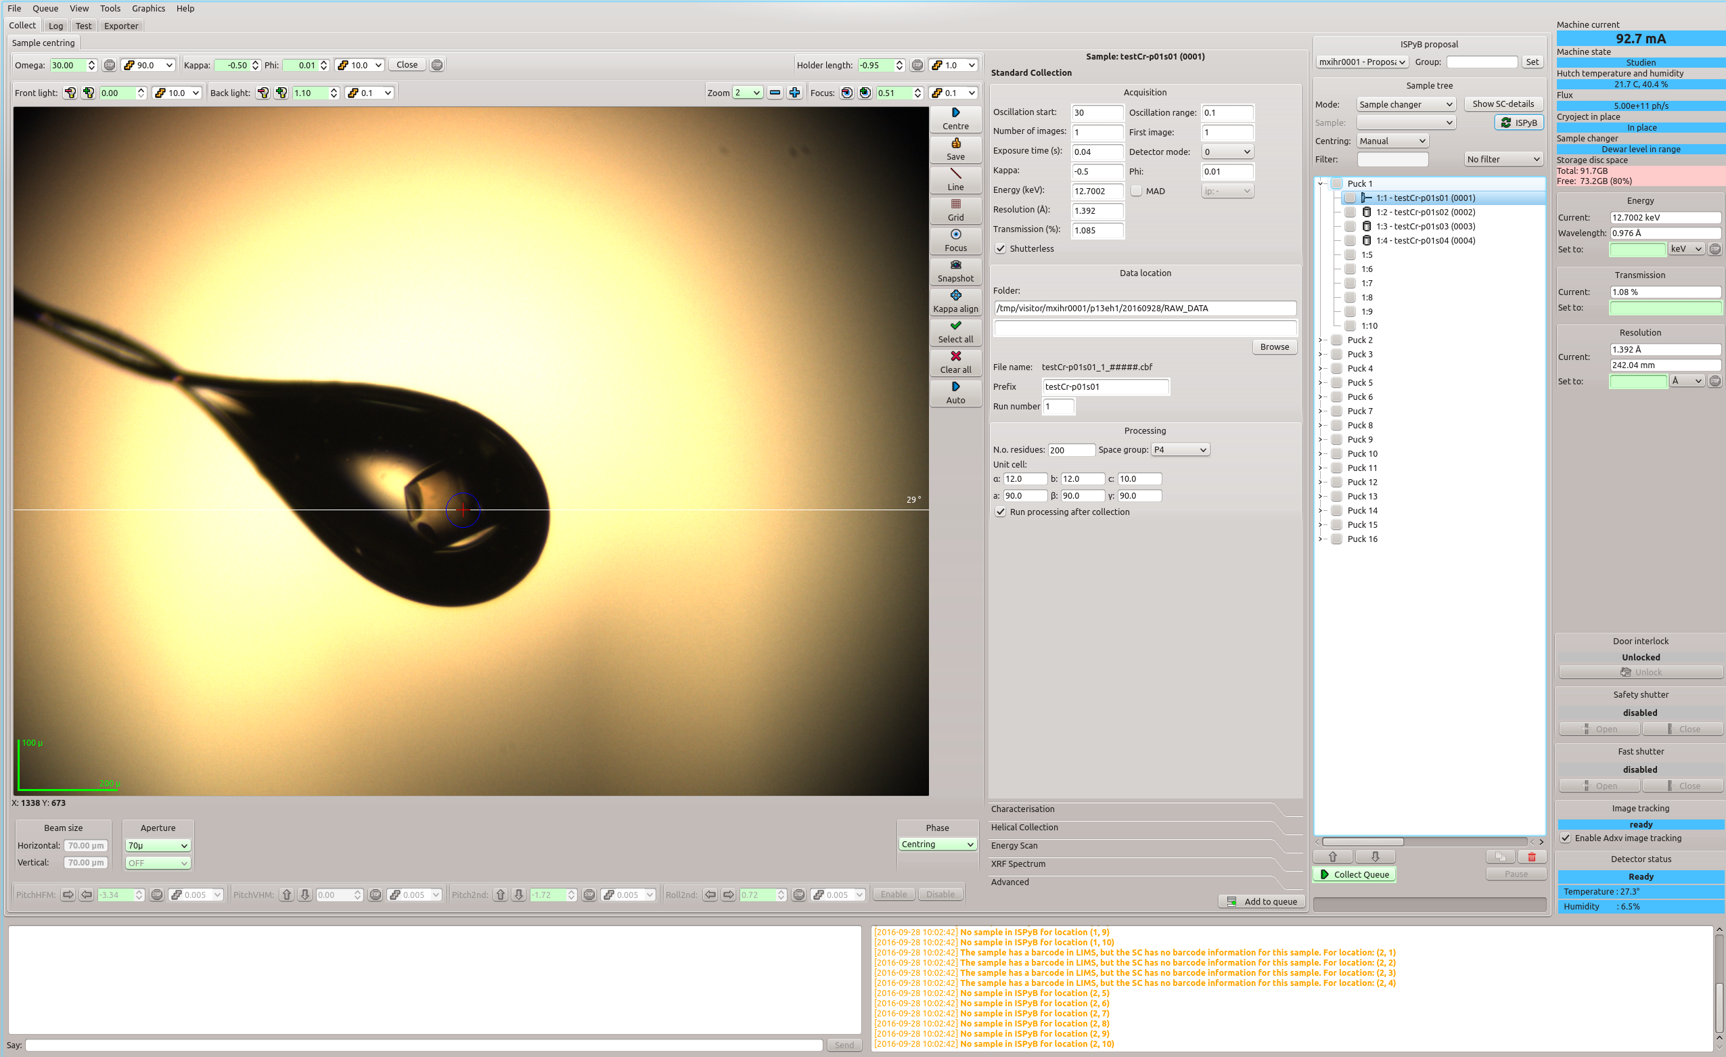
Task: Click the first Front light icon
Action: pyautogui.click(x=69, y=93)
